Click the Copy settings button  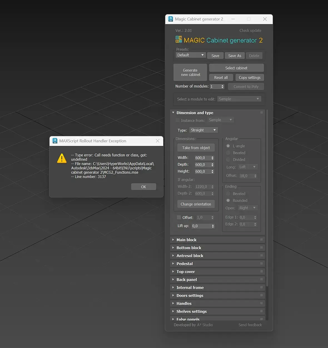[250, 78]
